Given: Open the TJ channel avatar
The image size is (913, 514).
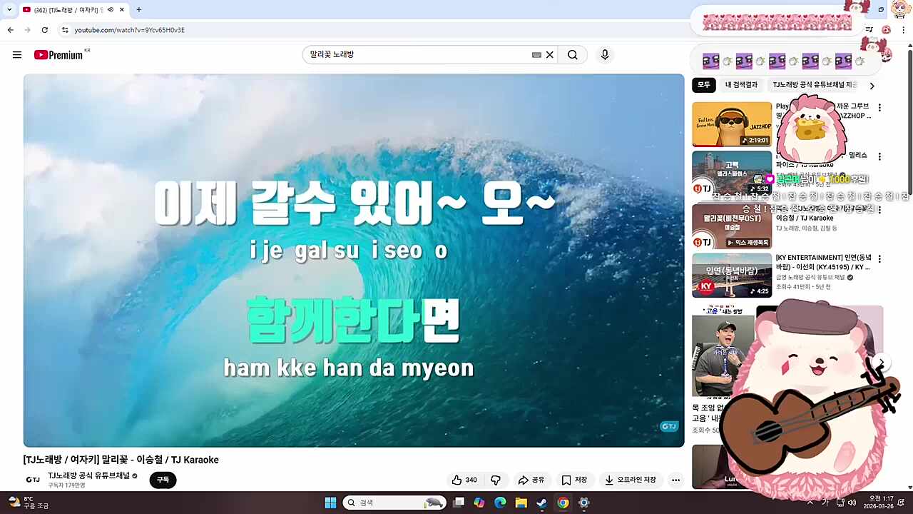Looking at the screenshot, I should (33, 480).
